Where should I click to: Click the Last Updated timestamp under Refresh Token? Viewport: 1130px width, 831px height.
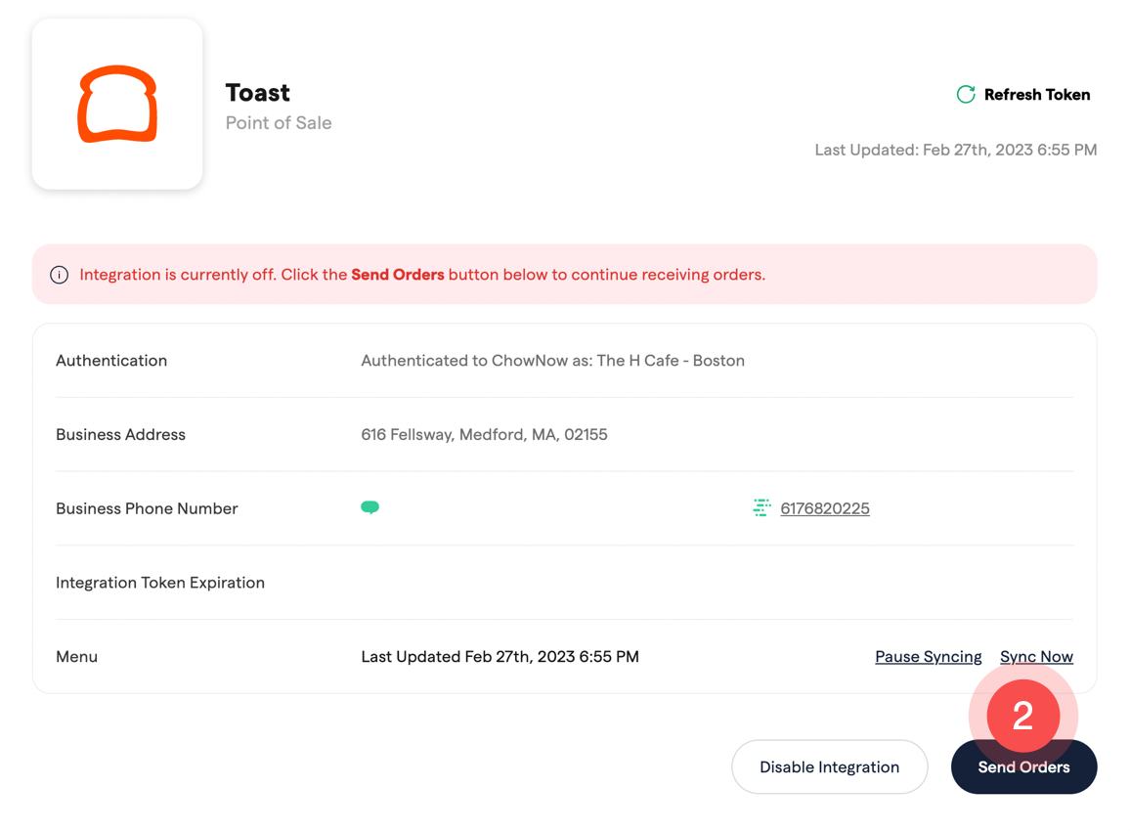point(955,150)
